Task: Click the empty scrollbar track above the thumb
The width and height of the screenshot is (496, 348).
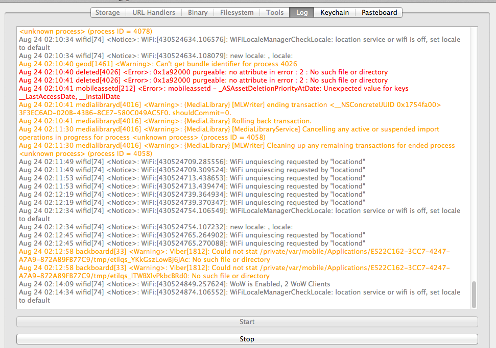Action: [474, 153]
